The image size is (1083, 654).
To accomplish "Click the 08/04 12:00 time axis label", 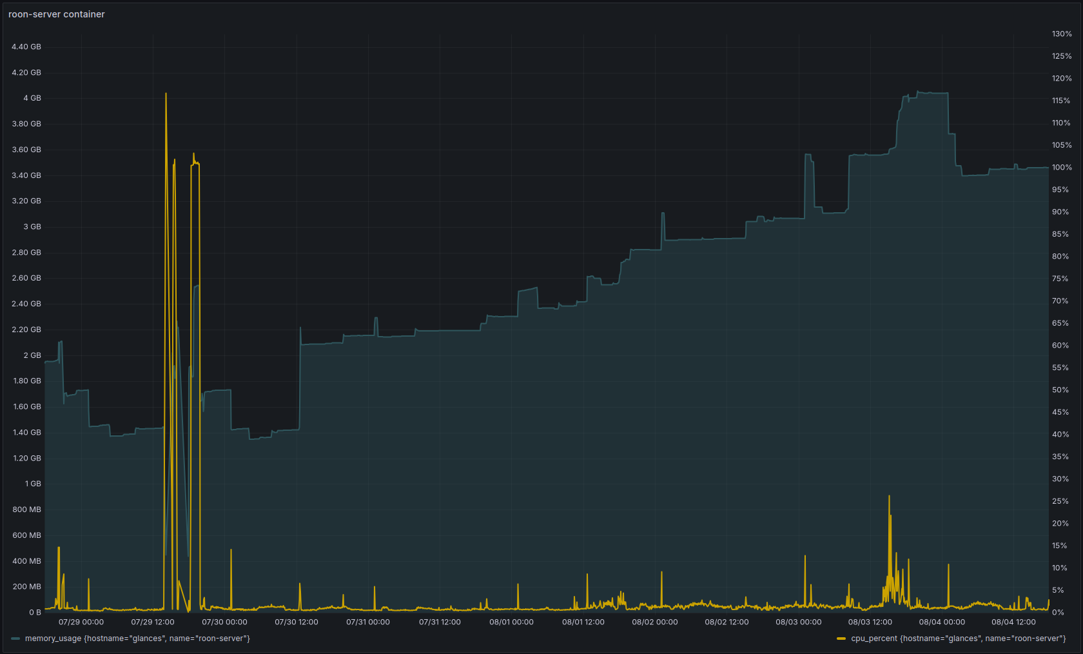I will 1013,622.
